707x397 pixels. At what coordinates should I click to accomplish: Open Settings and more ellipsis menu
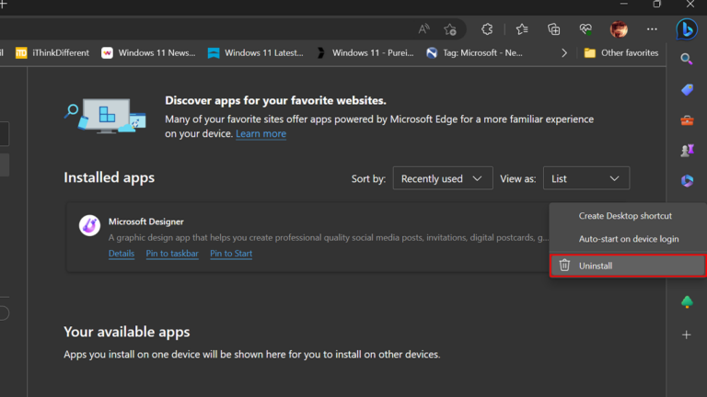(x=652, y=29)
